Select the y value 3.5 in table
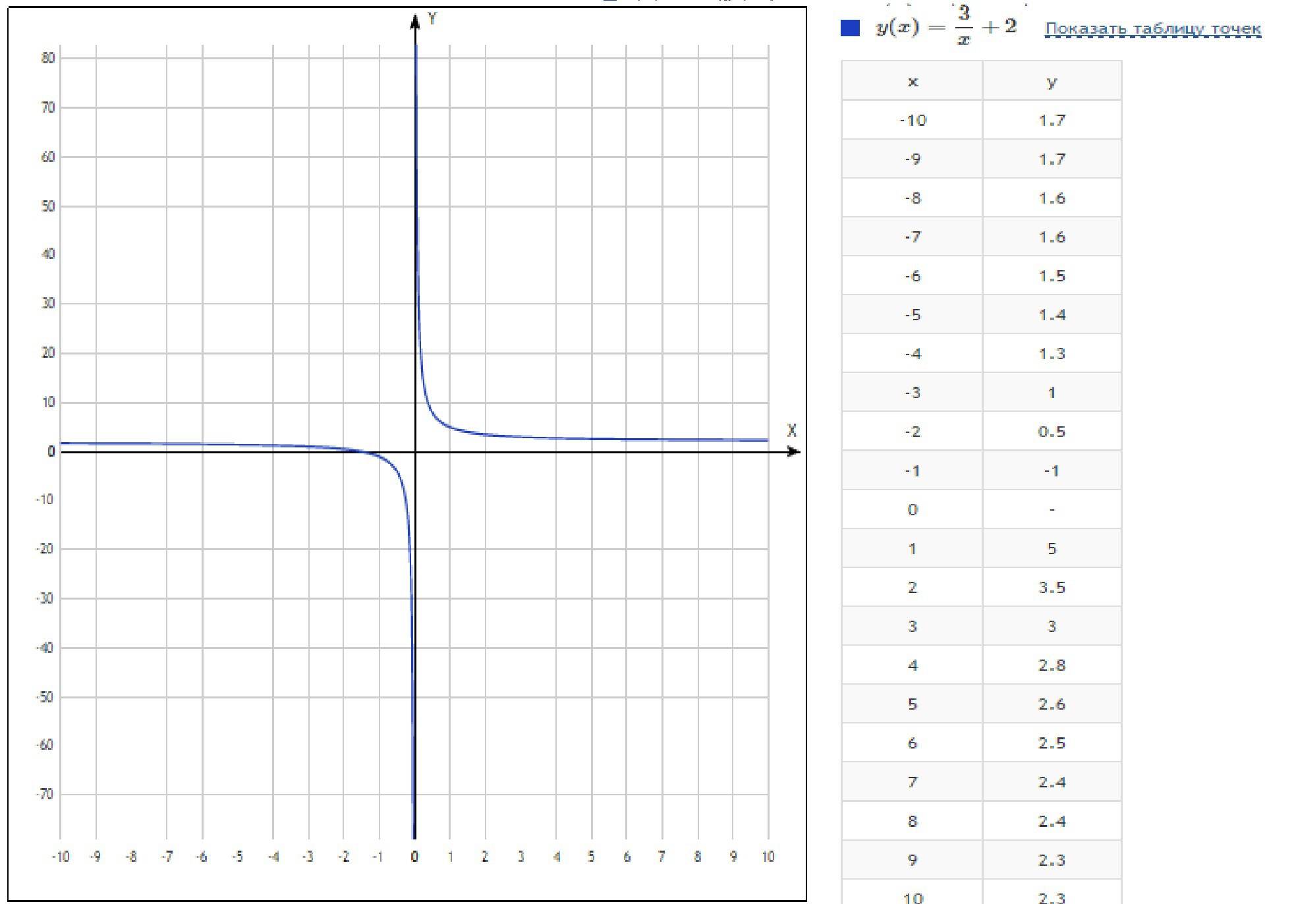This screenshot has height=904, width=1294. [x=1052, y=587]
